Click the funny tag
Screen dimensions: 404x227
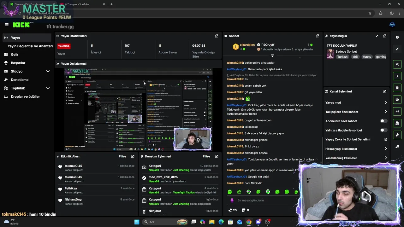point(367,57)
